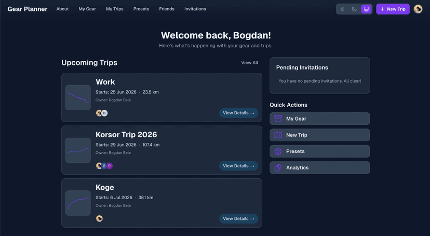View details of the Work trip
The image size is (430, 236).
(x=238, y=113)
